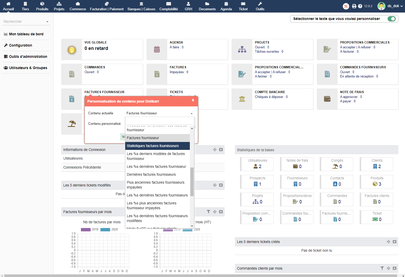The width and height of the screenshot is (405, 277).
Task: Open filter of Factures fournisseurs par mois
Action: click(x=209, y=212)
